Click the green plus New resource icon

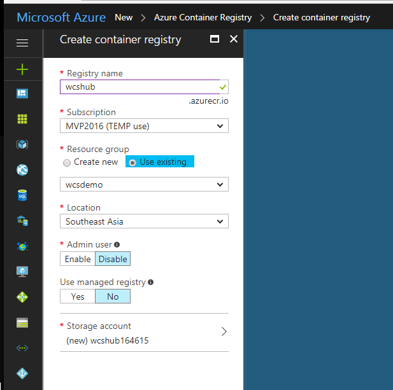click(x=22, y=69)
